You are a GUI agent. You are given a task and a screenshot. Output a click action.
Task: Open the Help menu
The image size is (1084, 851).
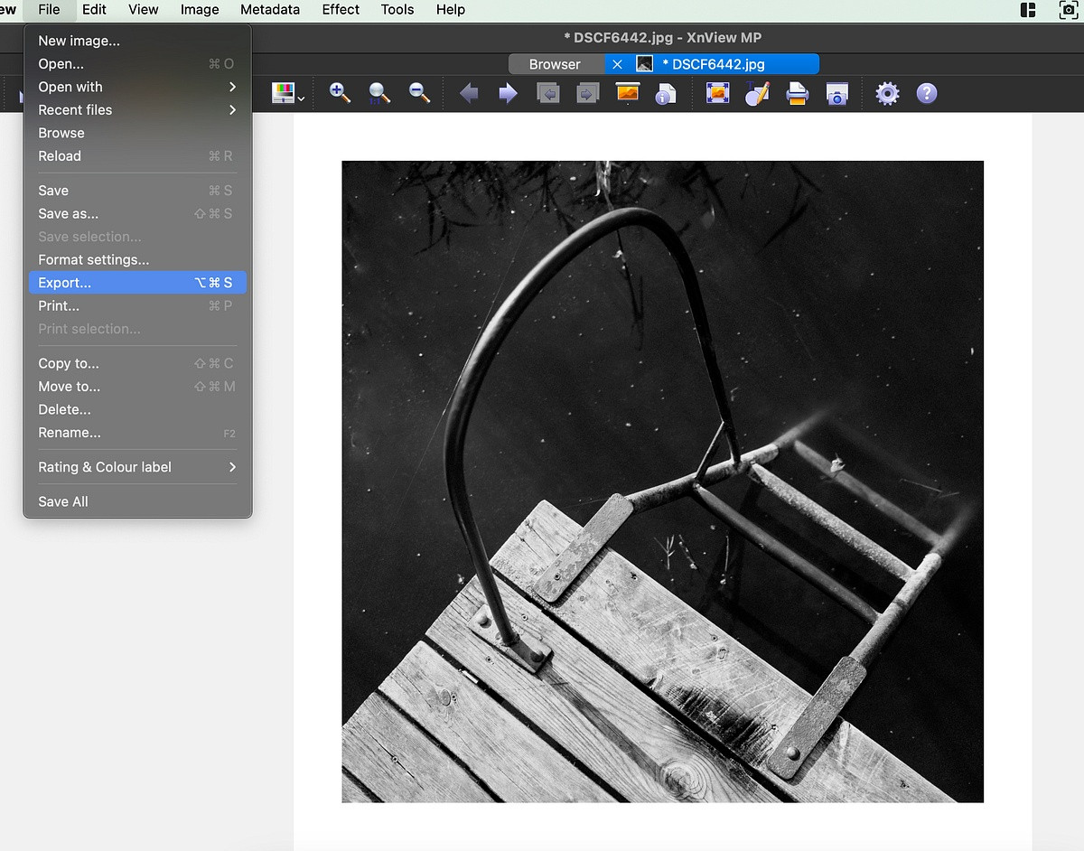point(451,10)
